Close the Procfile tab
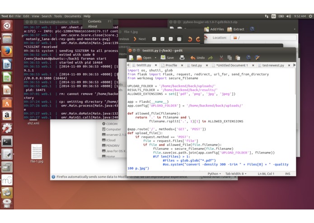 [x=182, y=65]
